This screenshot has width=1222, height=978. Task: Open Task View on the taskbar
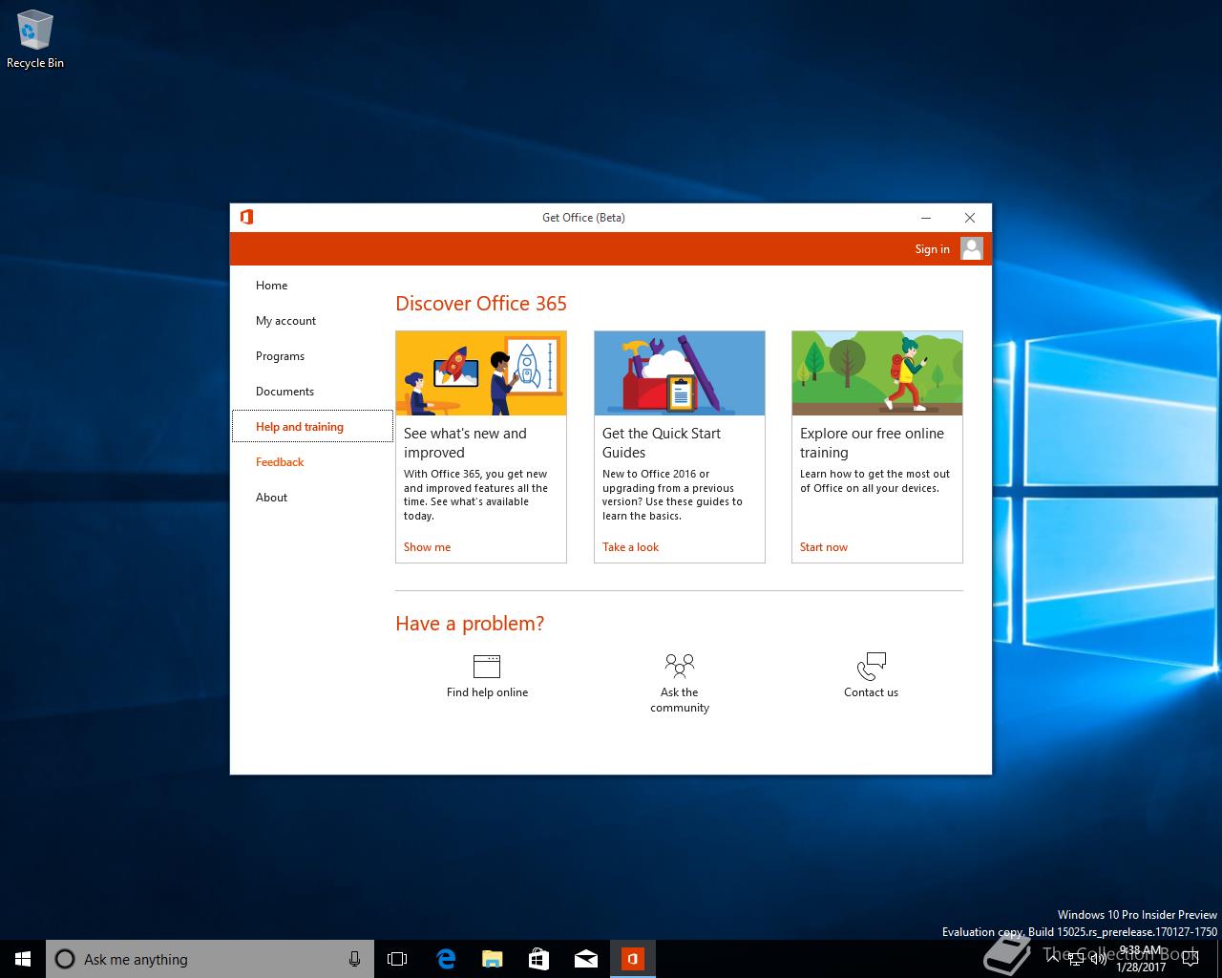coord(397,959)
